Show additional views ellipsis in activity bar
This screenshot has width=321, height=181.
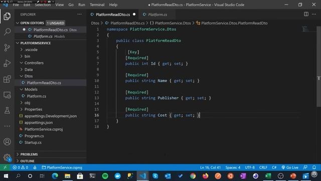click(7, 126)
